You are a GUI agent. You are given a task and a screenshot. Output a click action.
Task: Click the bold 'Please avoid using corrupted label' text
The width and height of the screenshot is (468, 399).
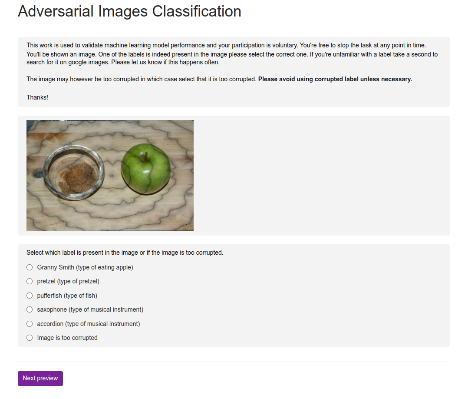coord(335,79)
